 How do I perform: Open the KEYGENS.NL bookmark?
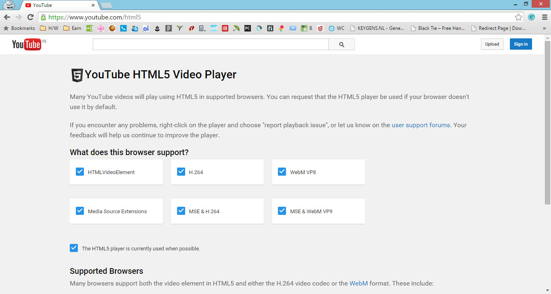pos(377,28)
